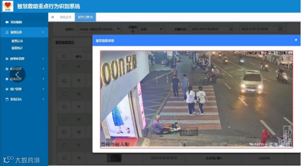Expand the 布控管理 menu chevron

tap(43, 69)
